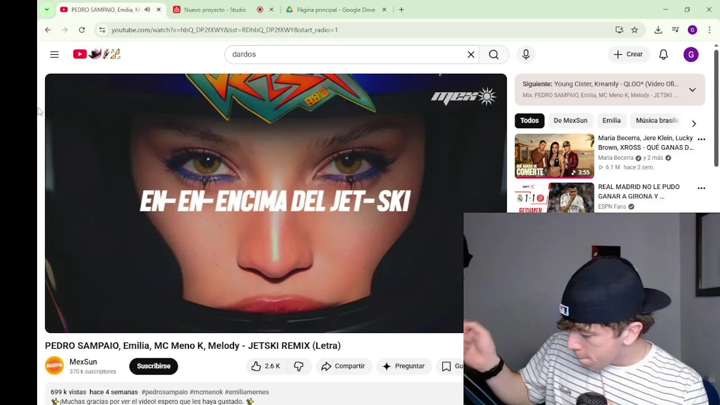This screenshot has width=720, height=405.
Task: Open the browser downloads icon
Action: [658, 30]
